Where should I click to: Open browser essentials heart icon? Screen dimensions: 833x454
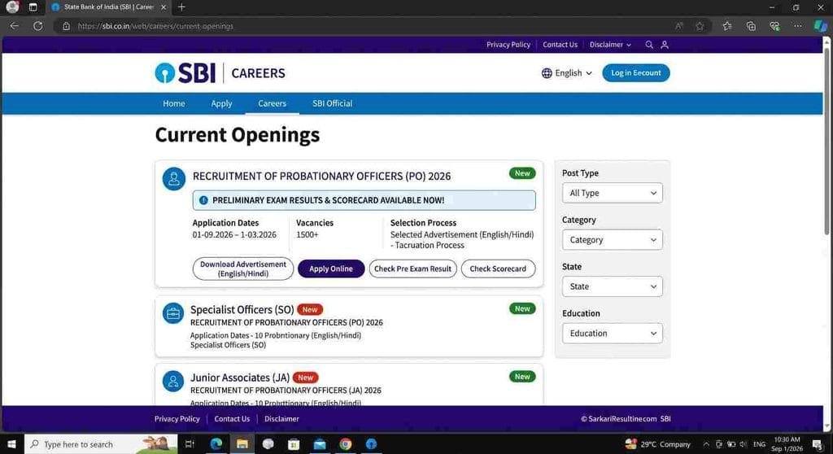tap(774, 26)
